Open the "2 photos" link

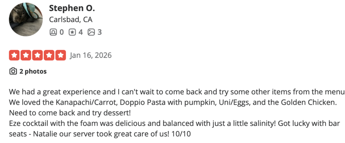pos(33,71)
